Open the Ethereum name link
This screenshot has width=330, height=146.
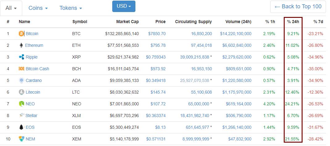(34, 45)
